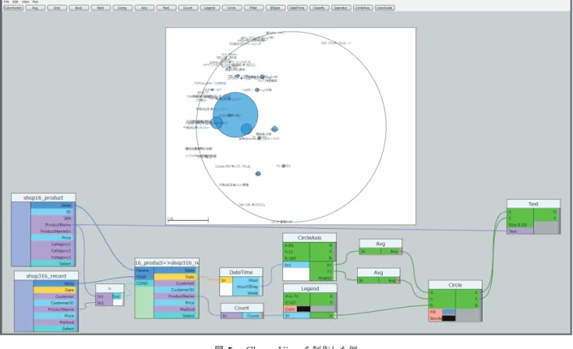Image resolution: width=573 pixels, height=349 pixels.
Task: Click the Week output on DateTime node
Action: [247, 293]
